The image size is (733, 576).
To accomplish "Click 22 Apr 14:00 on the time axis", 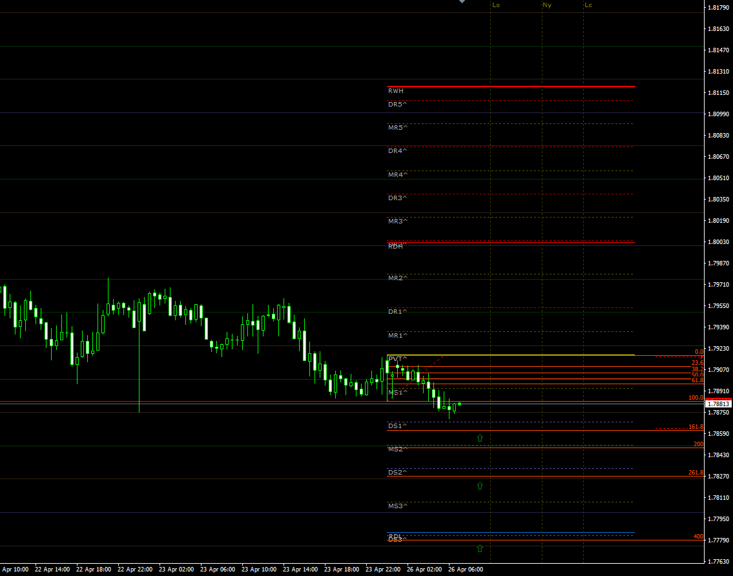I will click(52, 570).
